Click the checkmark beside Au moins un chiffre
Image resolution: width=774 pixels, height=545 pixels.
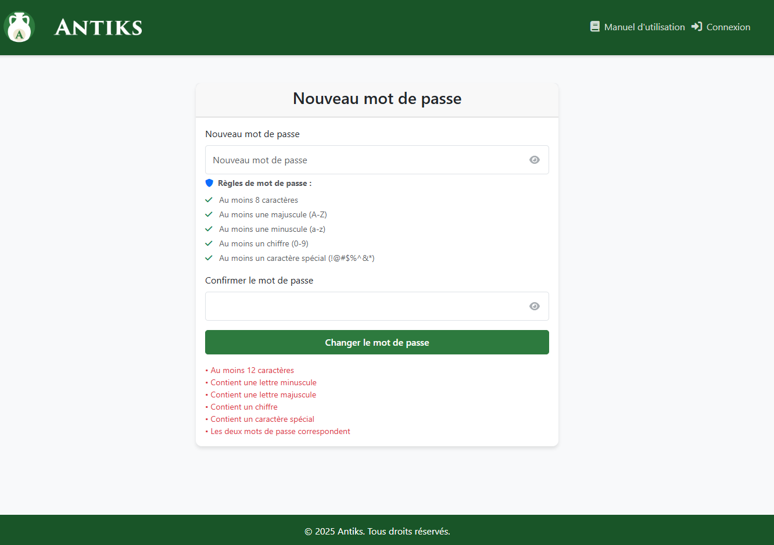209,243
